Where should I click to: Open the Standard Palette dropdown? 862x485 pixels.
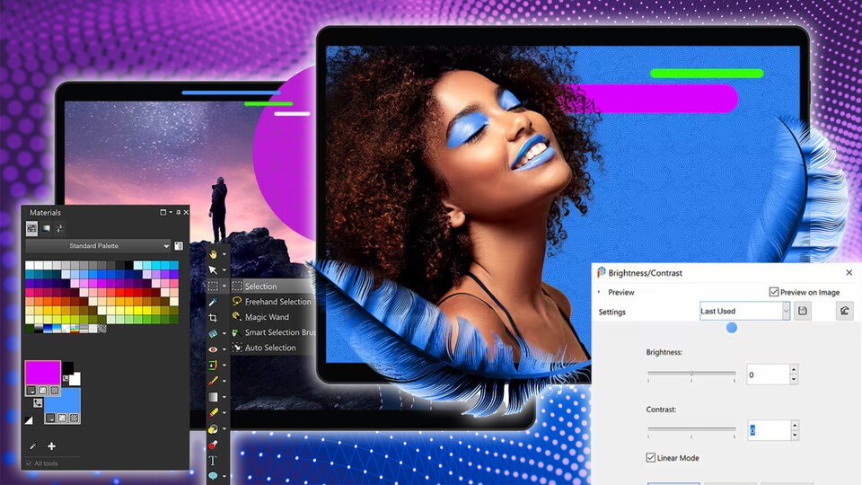click(x=98, y=246)
